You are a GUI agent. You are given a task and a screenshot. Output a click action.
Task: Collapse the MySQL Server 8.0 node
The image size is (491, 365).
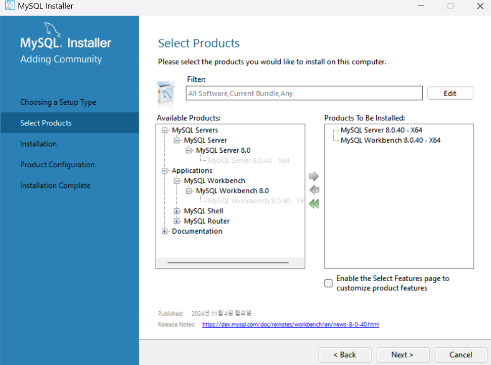tap(189, 151)
